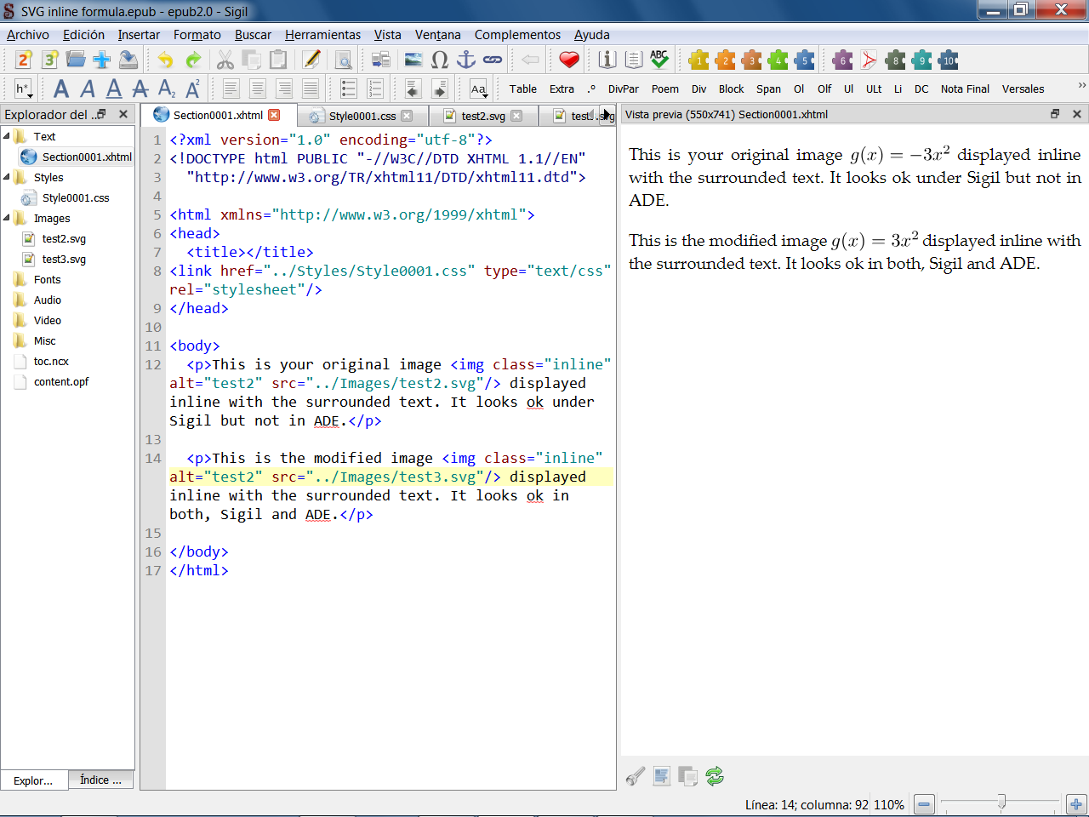The height and width of the screenshot is (817, 1089).
Task: Click the Nota Final clip button
Action: point(965,89)
